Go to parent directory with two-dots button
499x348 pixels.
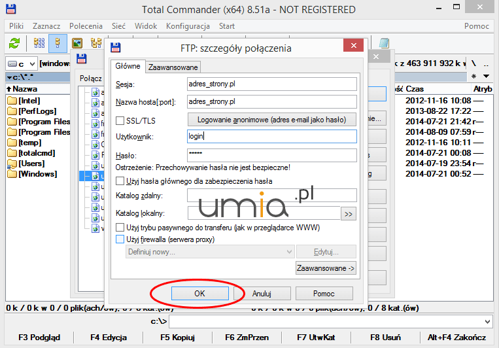486,63
